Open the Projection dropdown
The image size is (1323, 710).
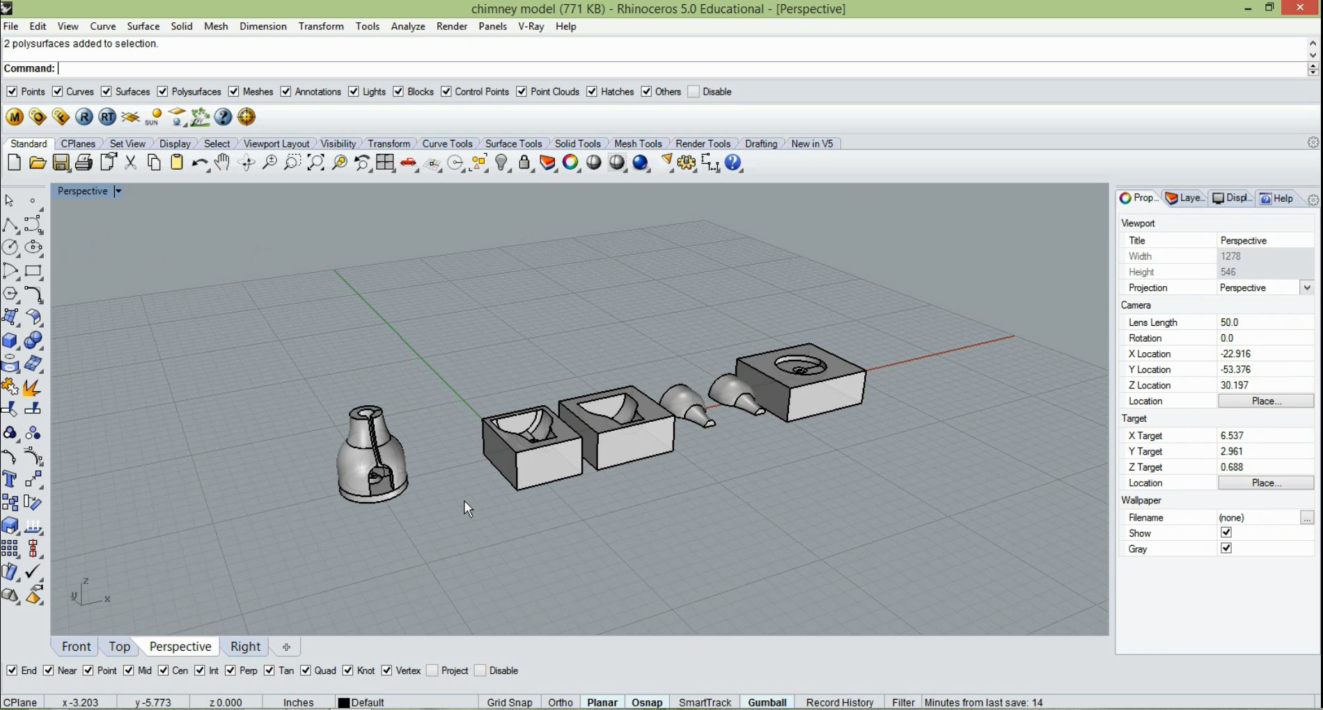tap(1306, 287)
